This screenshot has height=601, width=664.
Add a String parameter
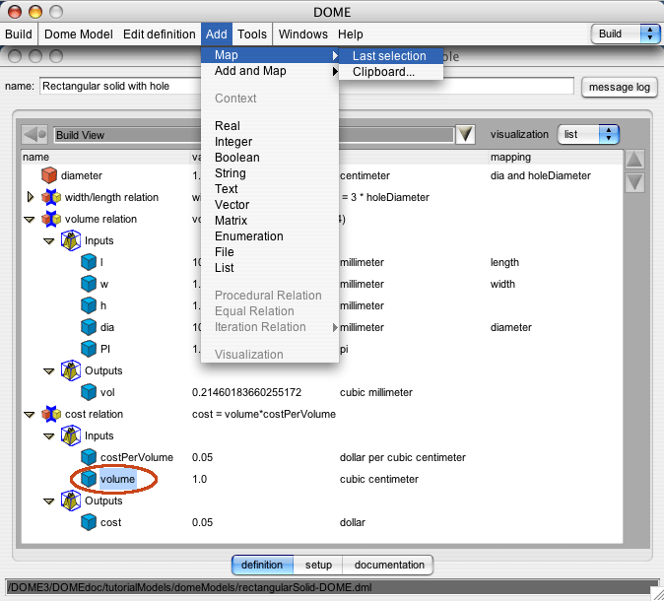pos(270,172)
